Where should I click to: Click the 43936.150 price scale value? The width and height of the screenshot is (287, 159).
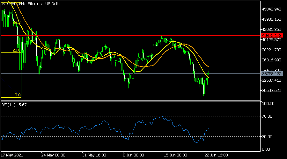click(271, 19)
